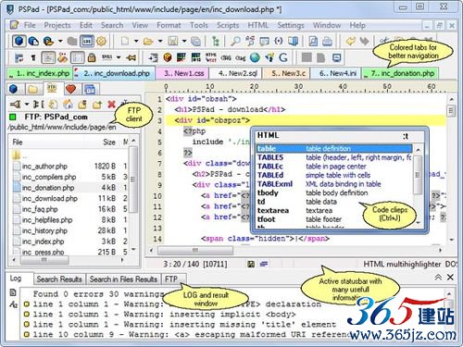The width and height of the screenshot is (463, 347).
Task: Select the 5.. New3.c tab
Action: [x=285, y=73]
